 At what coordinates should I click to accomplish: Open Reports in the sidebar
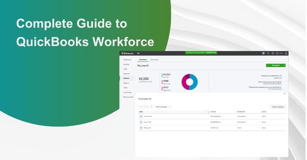click(126, 83)
